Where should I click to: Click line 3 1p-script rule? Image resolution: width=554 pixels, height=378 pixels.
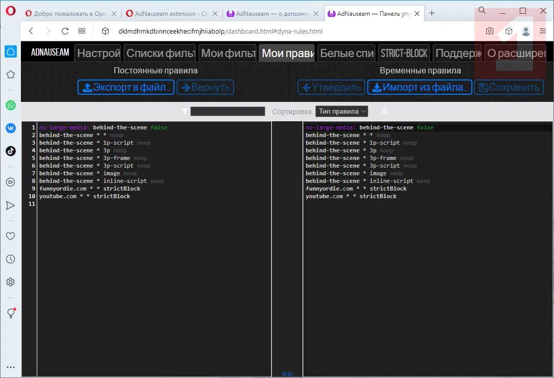pyautogui.click(x=95, y=143)
